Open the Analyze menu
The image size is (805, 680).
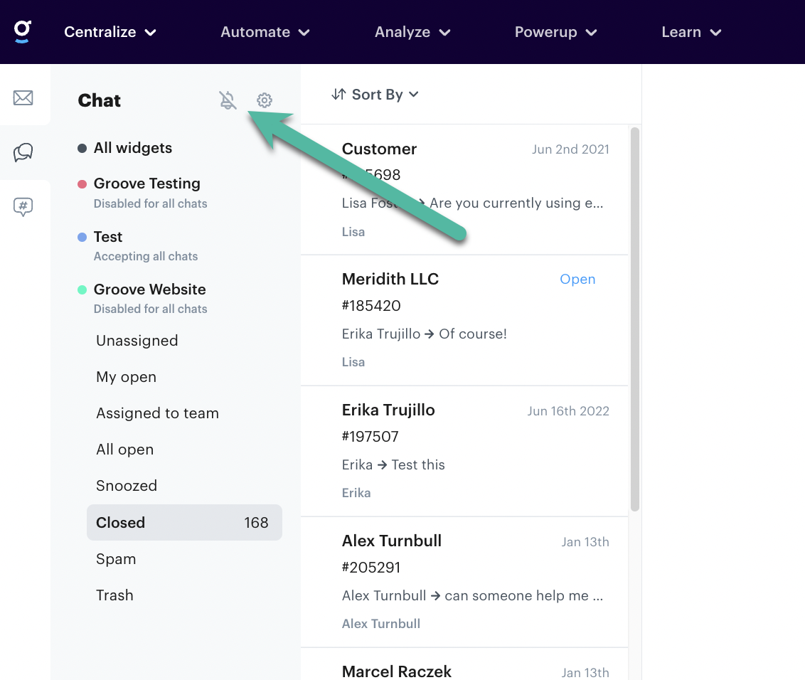click(412, 32)
